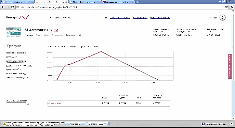Open the underlined link beside the Netchart logo
Screen dimensions: 235x128
click(60, 18)
